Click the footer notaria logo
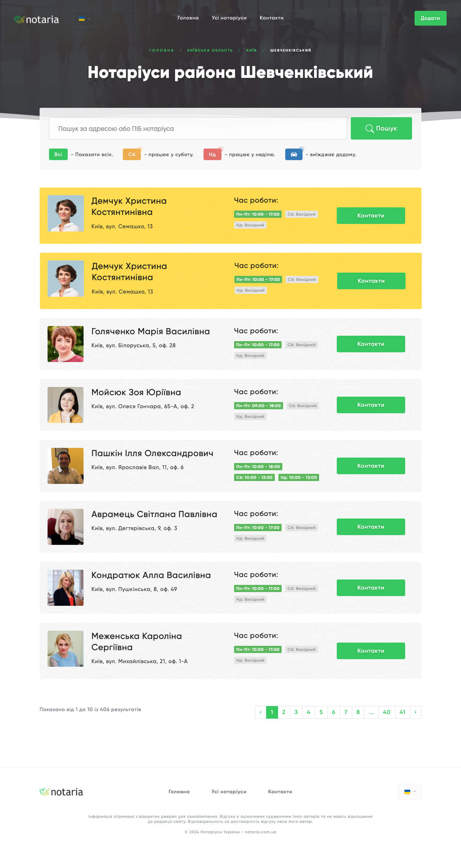Image resolution: width=461 pixels, height=851 pixels. click(61, 792)
